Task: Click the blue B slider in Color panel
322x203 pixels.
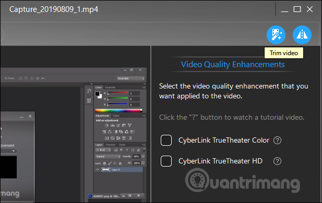Action: (x=117, y=104)
